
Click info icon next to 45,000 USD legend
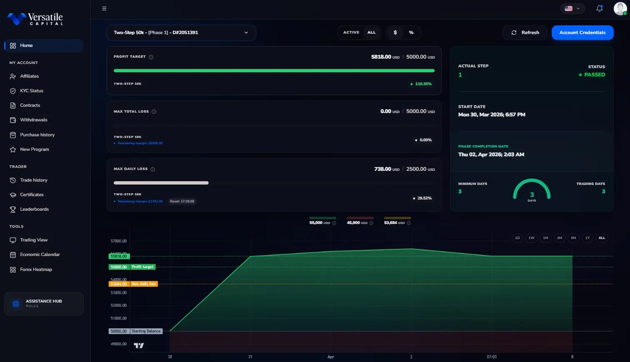click(371, 223)
